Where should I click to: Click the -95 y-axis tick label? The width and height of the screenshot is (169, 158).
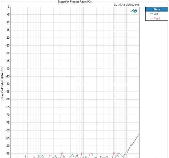tap(8, 153)
